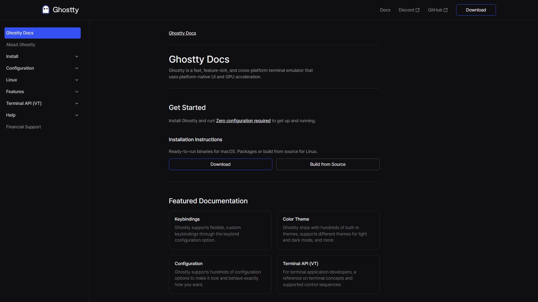Click text 'Ready-to-run binaries for macOS'
Viewport: 538px width, 302px height.
[202, 152]
